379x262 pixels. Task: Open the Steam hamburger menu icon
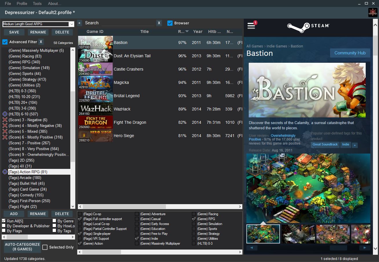[251, 26]
